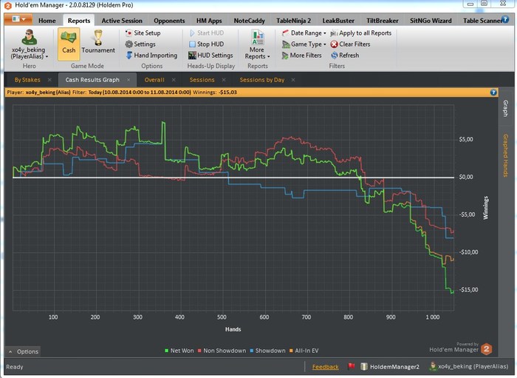Viewport: 517px width, 378px height.
Task: Click the Hold'em Manager 2 logo
Action: point(486,349)
